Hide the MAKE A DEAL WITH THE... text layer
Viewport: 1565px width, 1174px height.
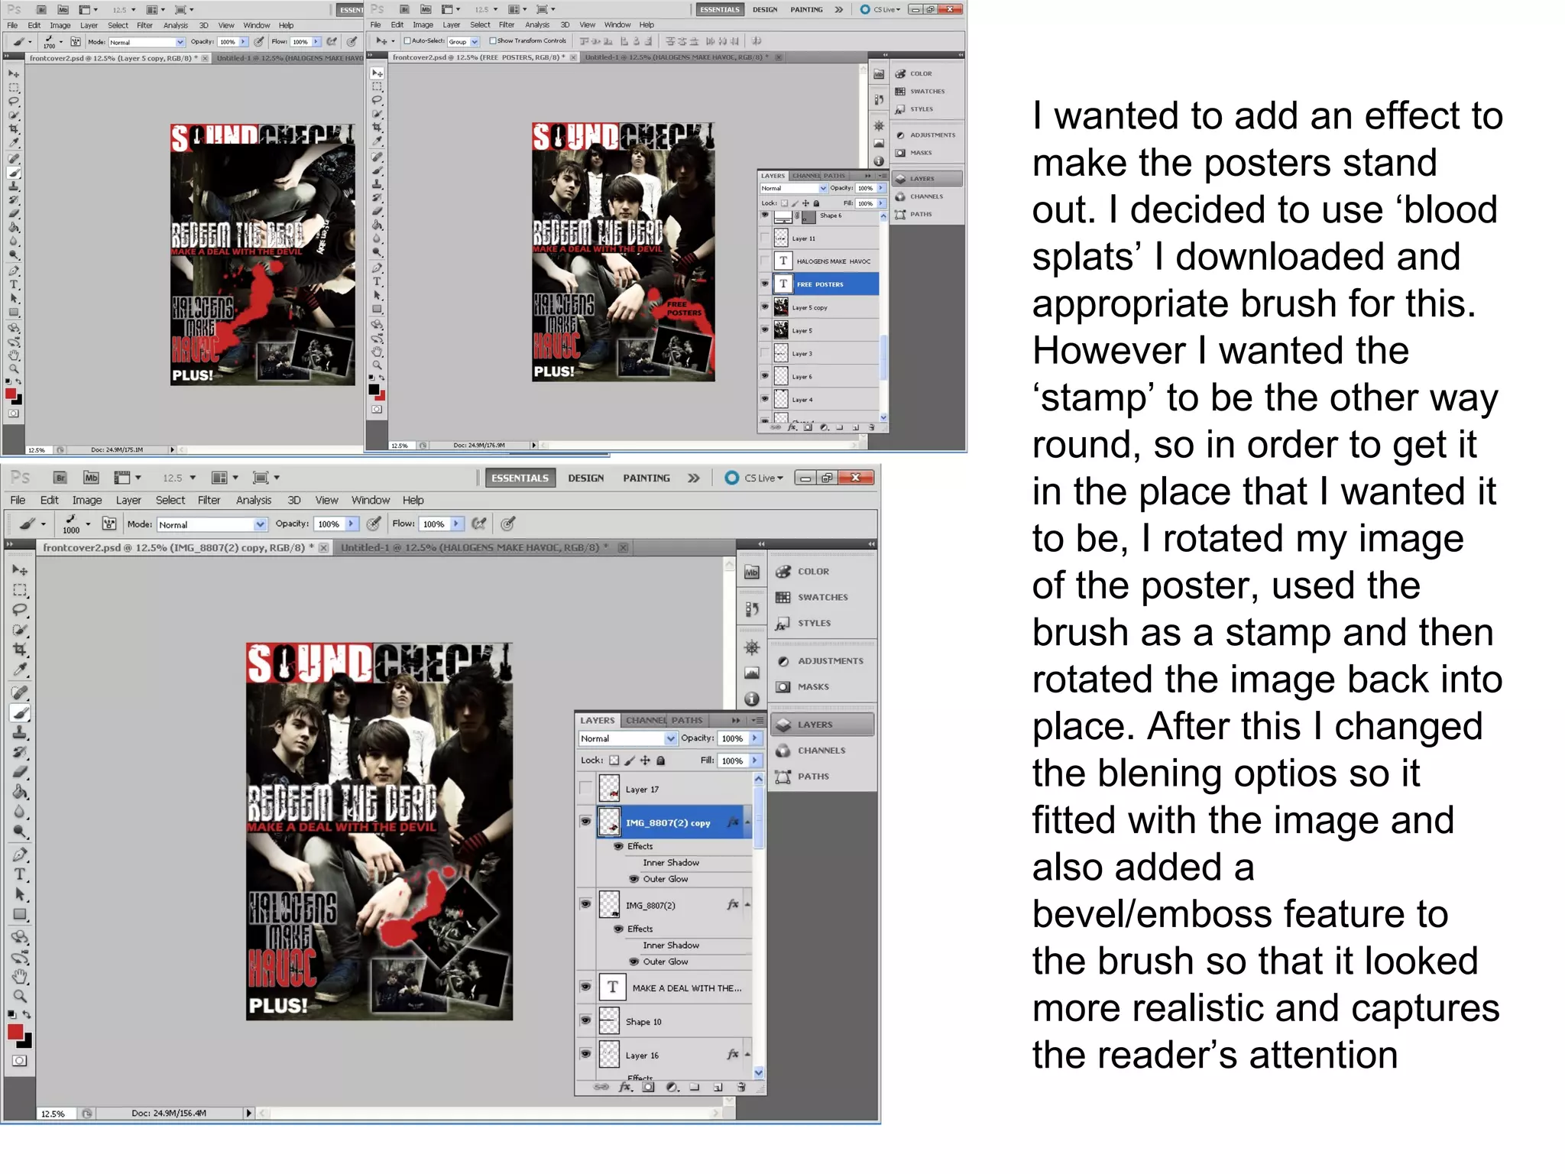585,987
